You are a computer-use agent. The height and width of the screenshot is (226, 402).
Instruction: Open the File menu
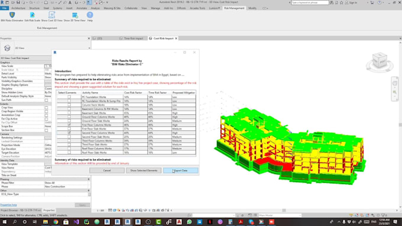tap(4, 8)
